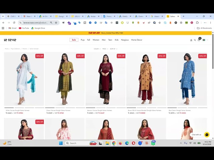Switch to the Khelbo browser tab

(125, 16)
